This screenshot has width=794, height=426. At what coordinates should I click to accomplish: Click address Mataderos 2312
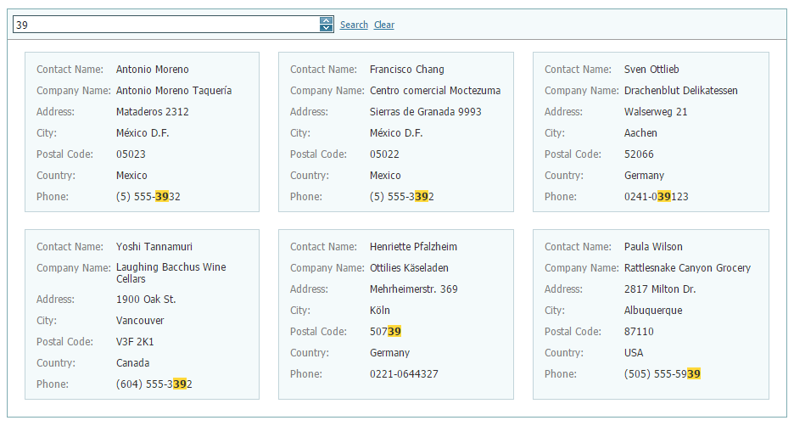pyautogui.click(x=153, y=112)
